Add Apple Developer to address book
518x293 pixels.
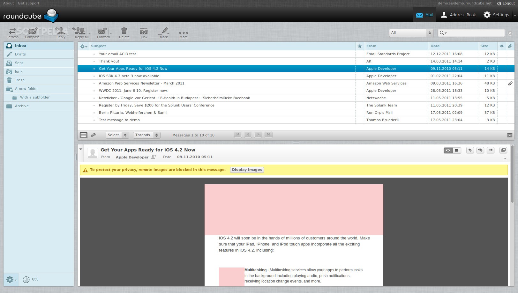(154, 157)
